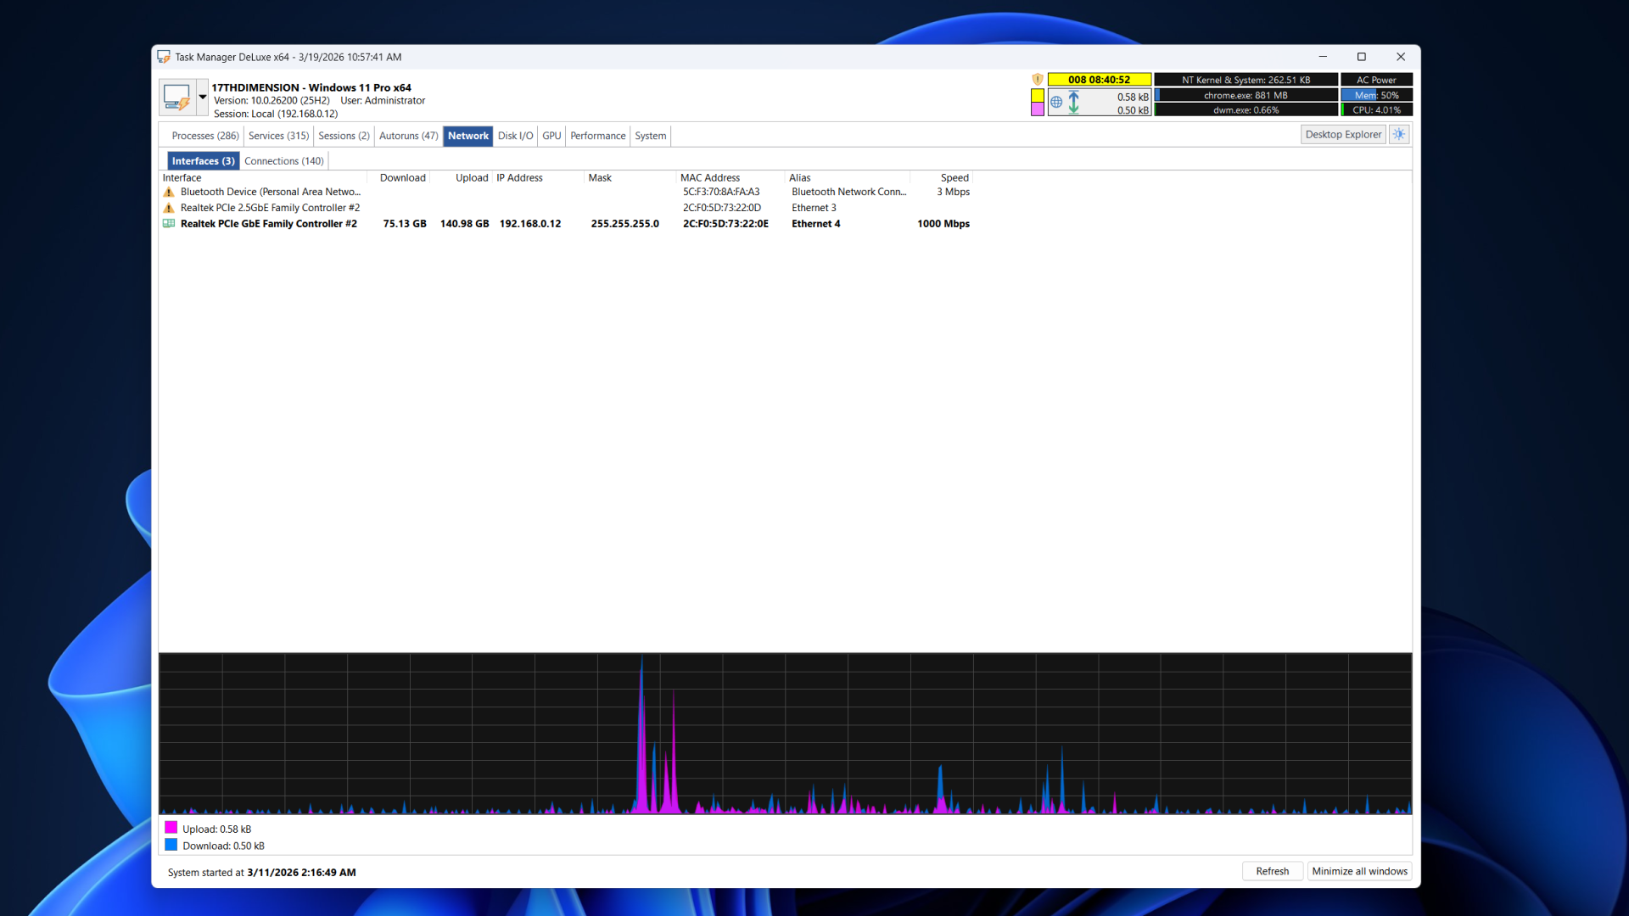Image resolution: width=1629 pixels, height=916 pixels.
Task: Select Realtek PCIe GbE Family Controller #2 row
Action: (x=566, y=224)
